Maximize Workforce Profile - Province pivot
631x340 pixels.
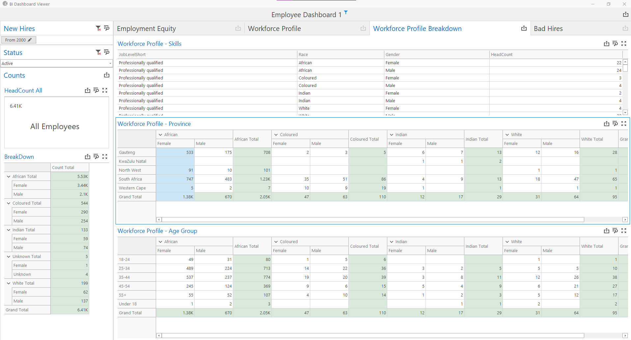pyautogui.click(x=624, y=124)
